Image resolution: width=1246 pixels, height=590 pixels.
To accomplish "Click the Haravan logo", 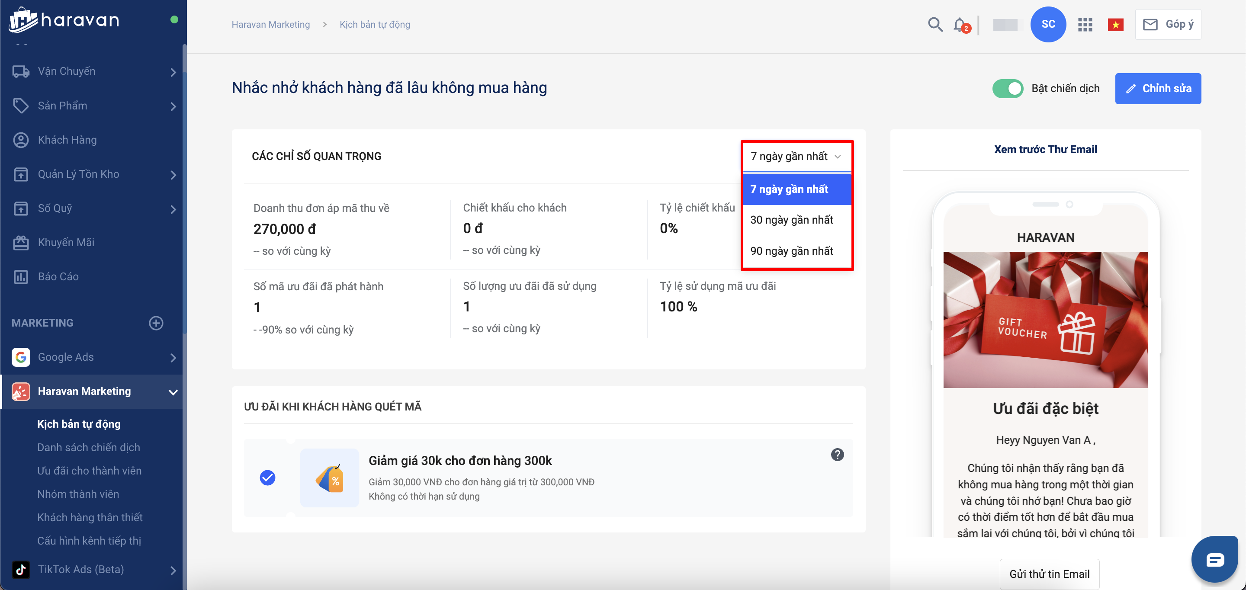I will pos(64,20).
